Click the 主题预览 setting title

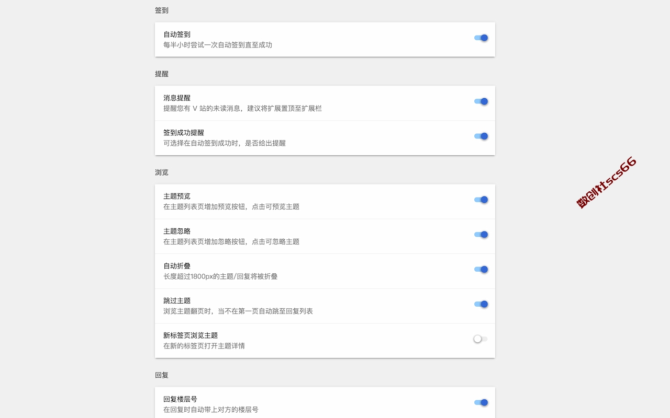pyautogui.click(x=177, y=196)
